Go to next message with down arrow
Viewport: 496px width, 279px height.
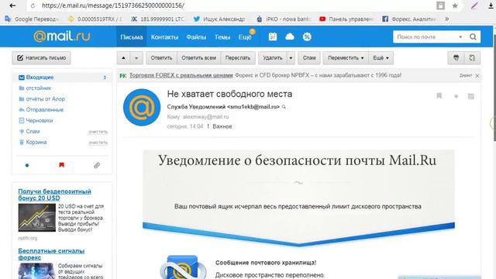pos(136,58)
